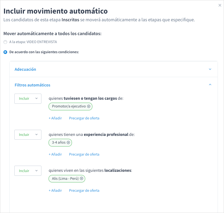Expand the Adecuación section
This screenshot has height=213, width=224.
(x=25, y=69)
